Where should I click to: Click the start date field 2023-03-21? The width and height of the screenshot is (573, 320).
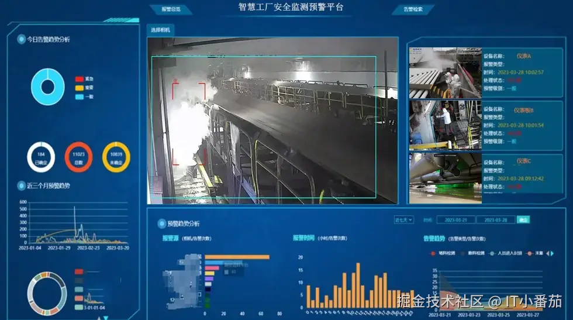pos(455,220)
